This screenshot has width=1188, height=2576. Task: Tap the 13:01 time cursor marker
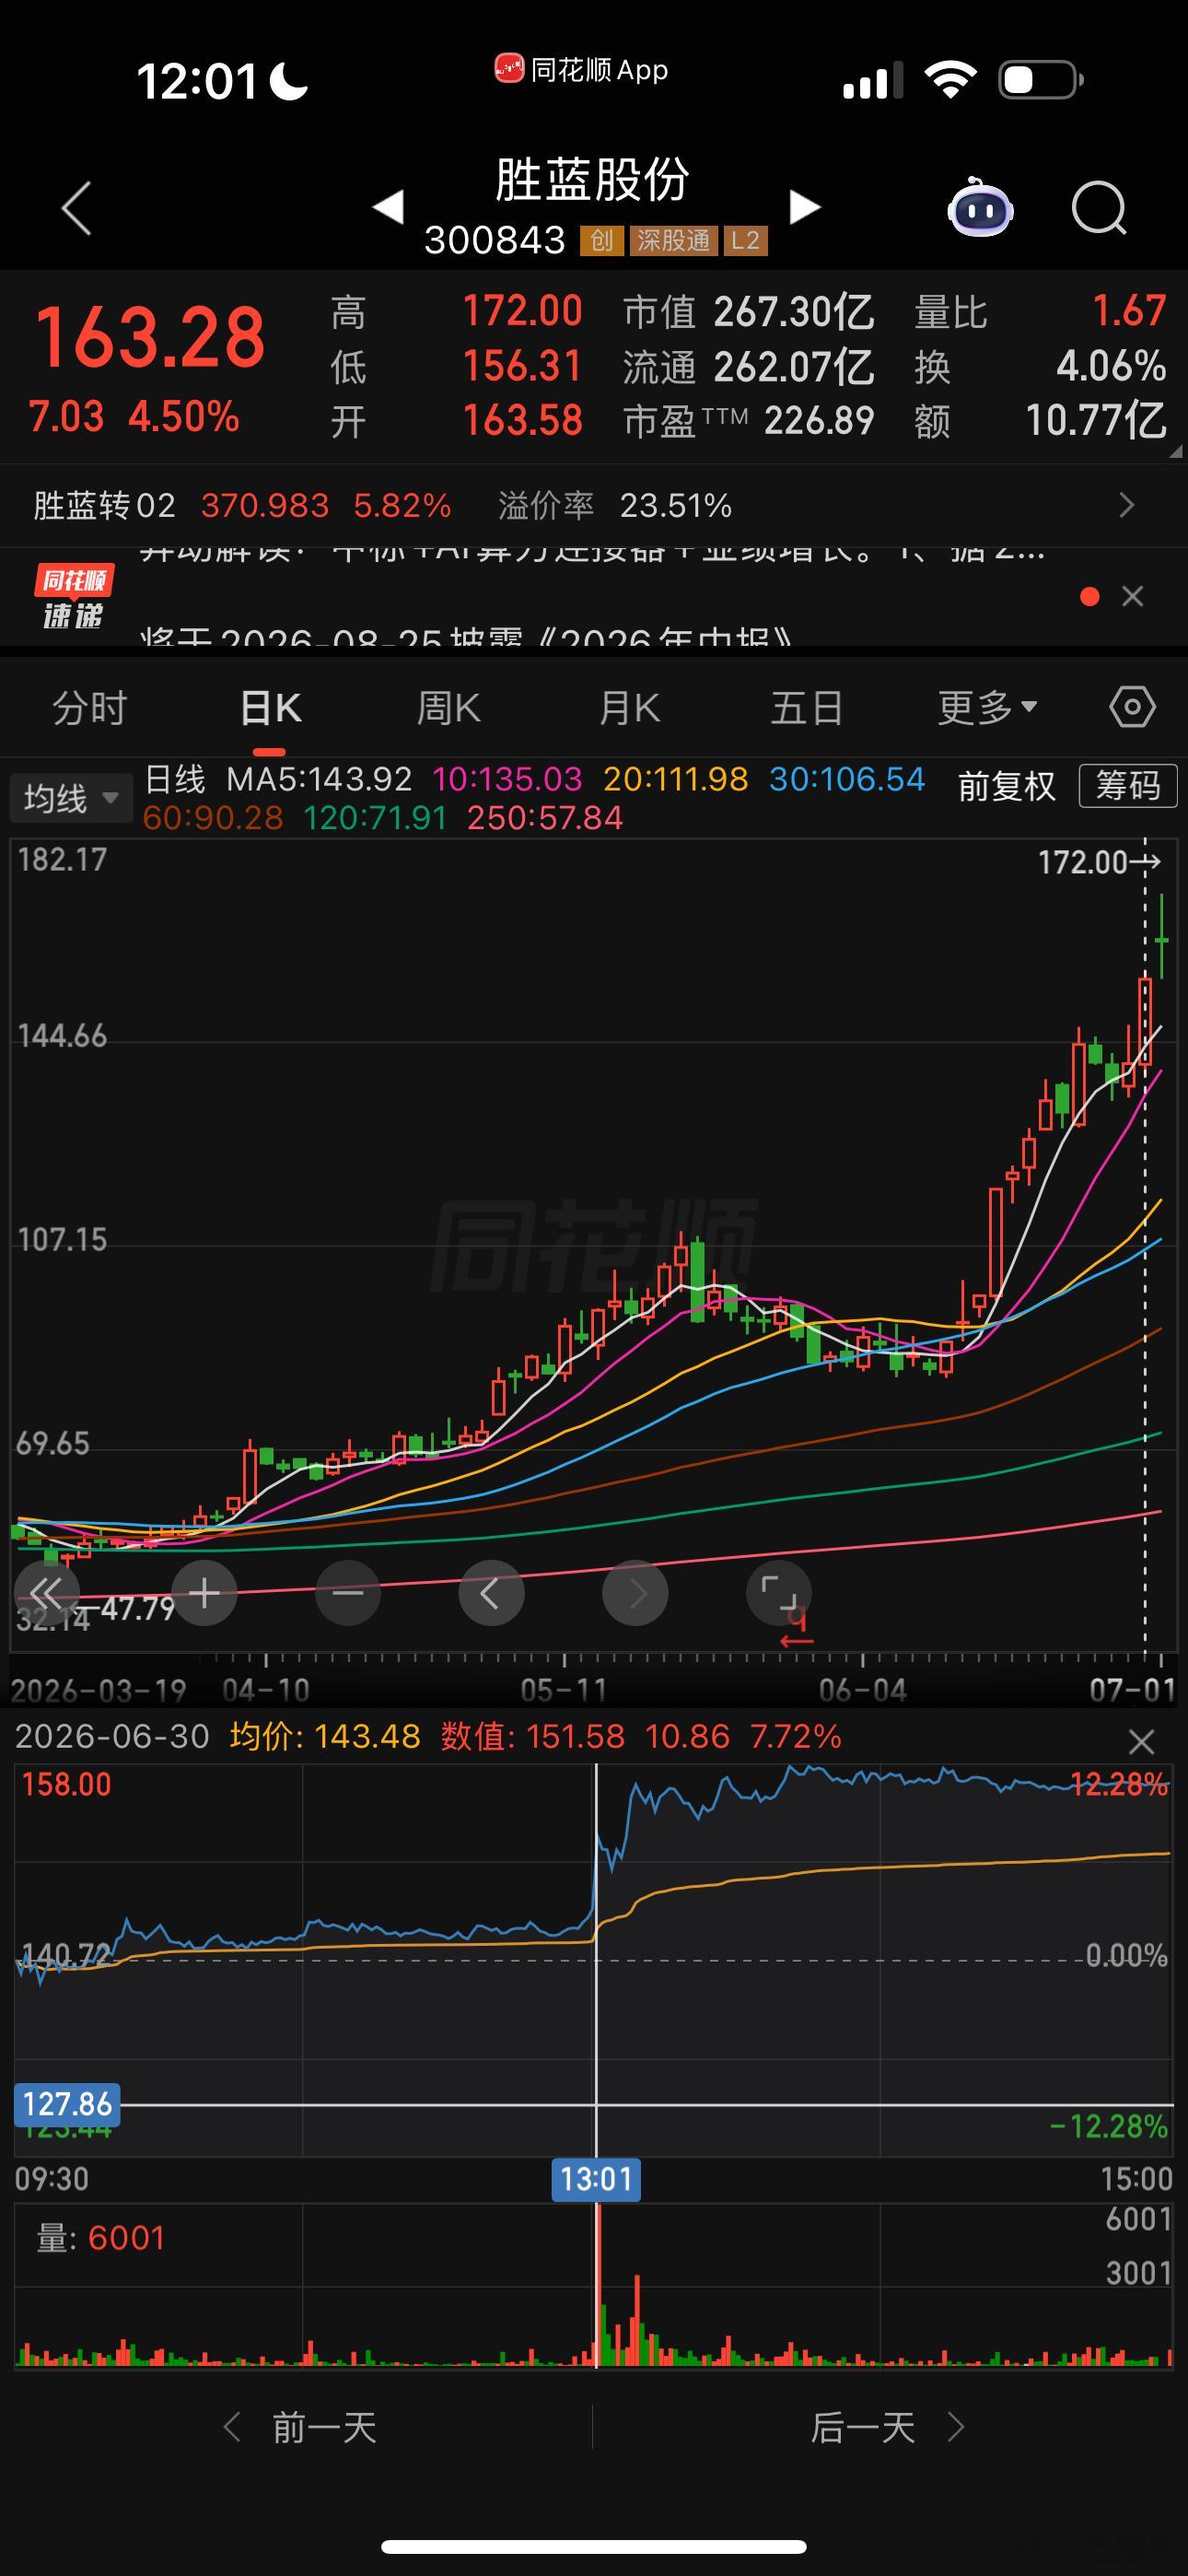596,2179
